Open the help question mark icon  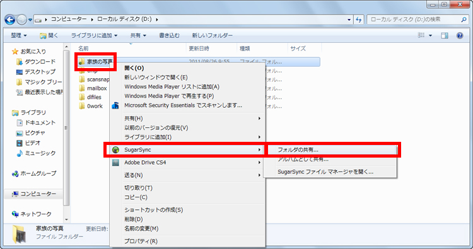click(460, 35)
